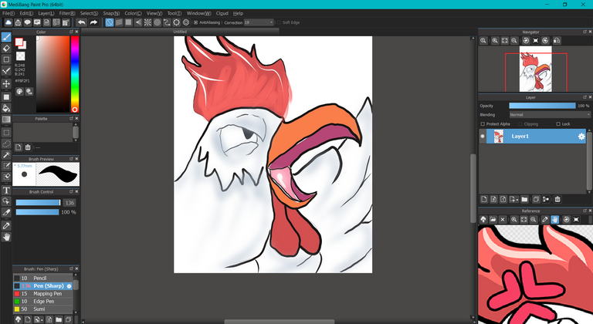Add a new folder in the Layer panel
This screenshot has height=324, width=593.
point(524,199)
